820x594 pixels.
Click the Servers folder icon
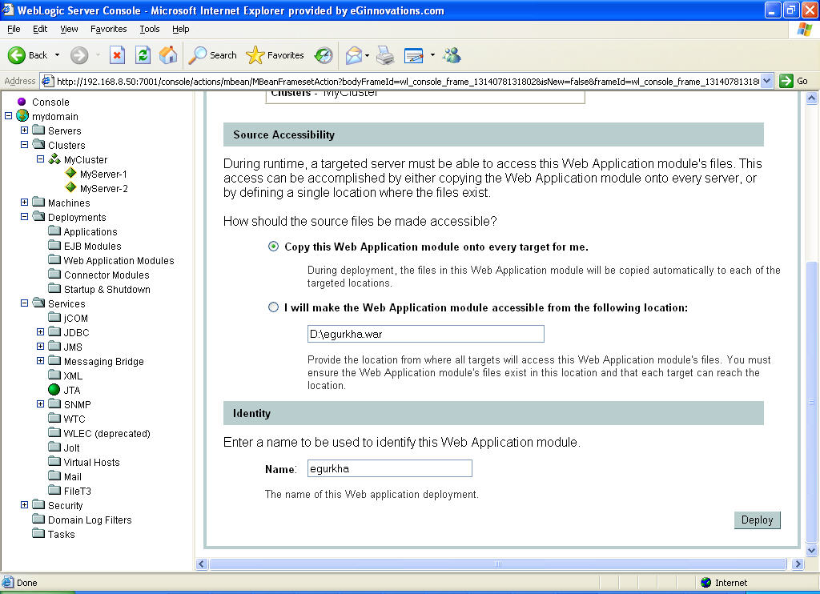click(38, 130)
